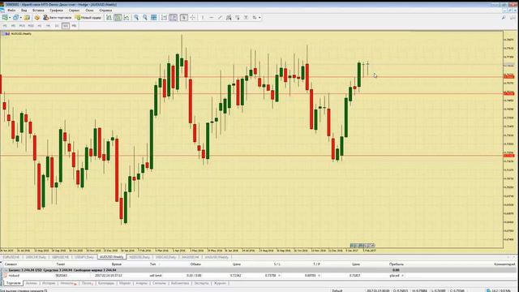Switch to the XAUUSD,Weekly chart tab
The width and height of the screenshot is (519, 292).
point(217,257)
